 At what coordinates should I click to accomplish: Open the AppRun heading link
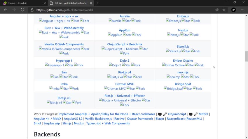pyautogui.click(x=125, y=30)
